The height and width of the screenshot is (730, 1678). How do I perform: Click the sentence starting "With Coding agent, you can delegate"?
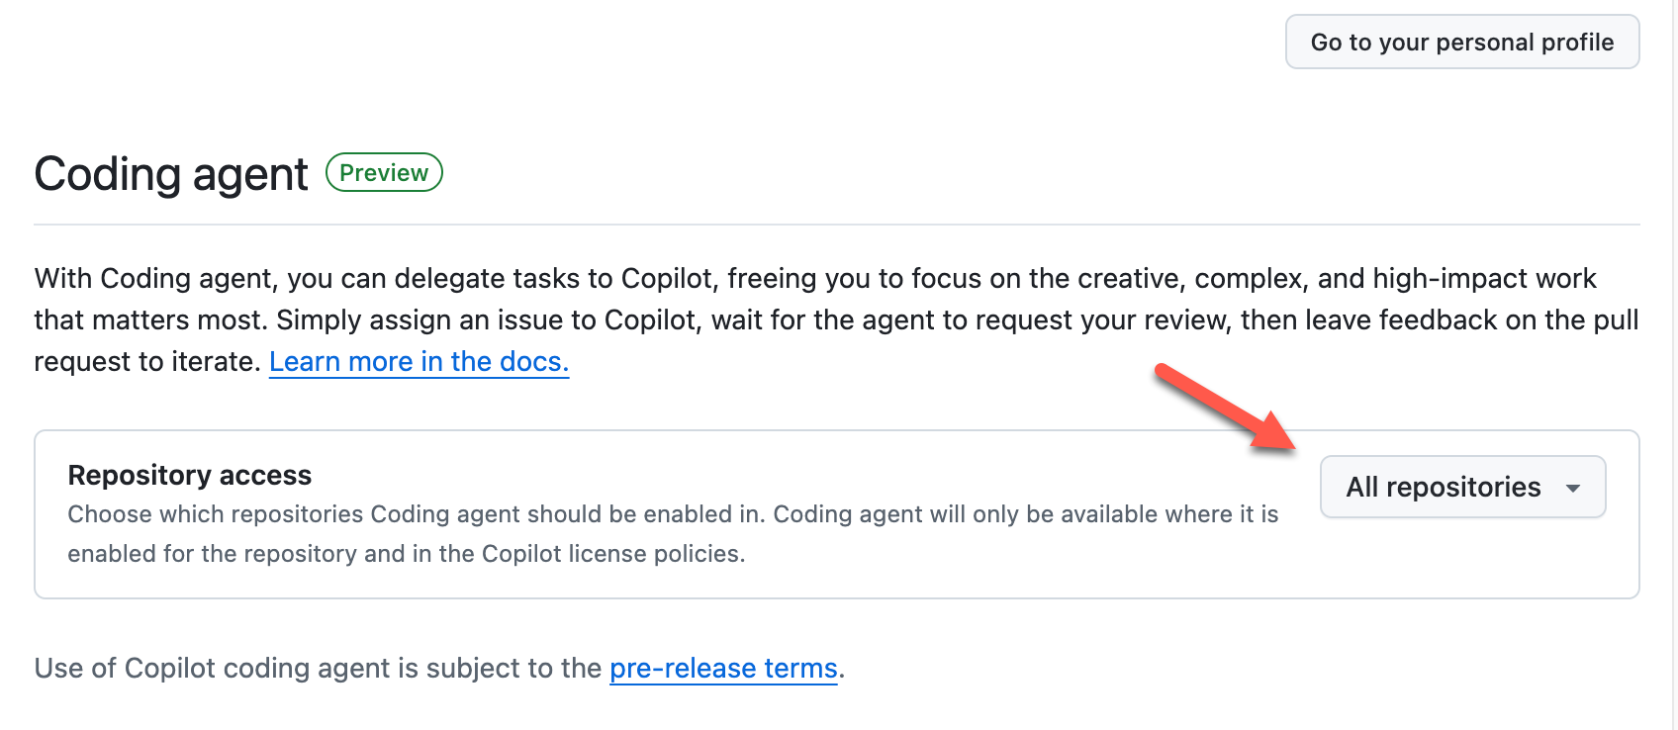396,279
